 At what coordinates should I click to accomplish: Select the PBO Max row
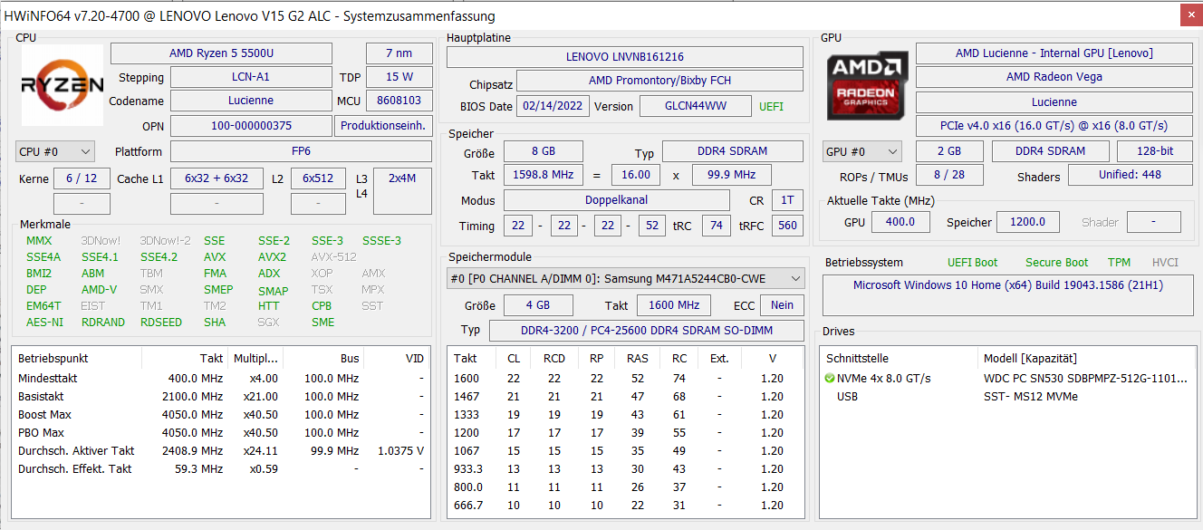pos(221,432)
